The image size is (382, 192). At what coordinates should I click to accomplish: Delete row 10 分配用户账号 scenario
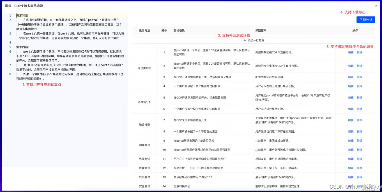(x=359, y=150)
